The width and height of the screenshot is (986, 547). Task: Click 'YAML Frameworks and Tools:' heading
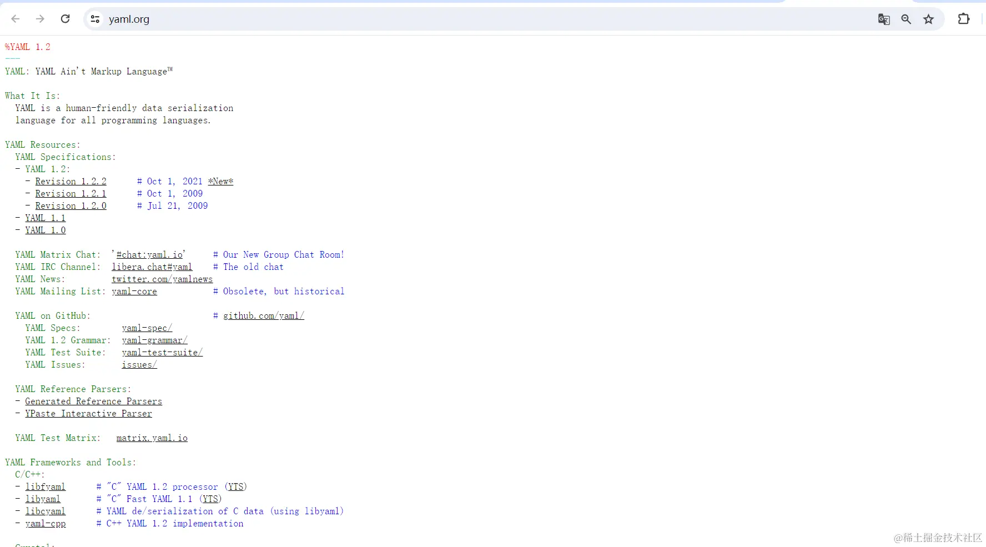tap(71, 463)
